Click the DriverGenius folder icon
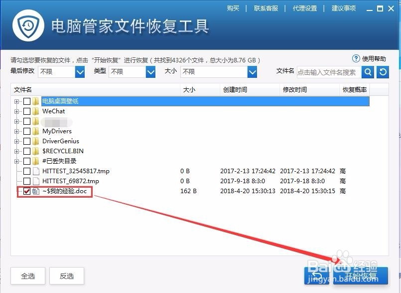 [x=35, y=141]
